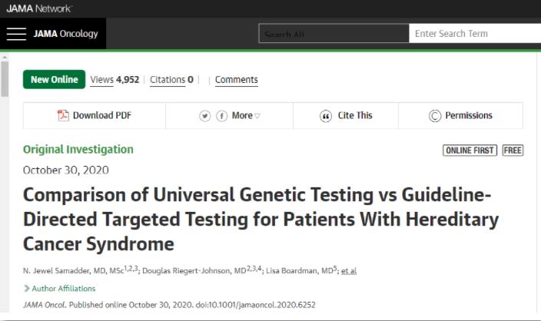Click the vertical scrollbar thumb on left
The height and width of the screenshot is (321, 541).
[x=5, y=79]
